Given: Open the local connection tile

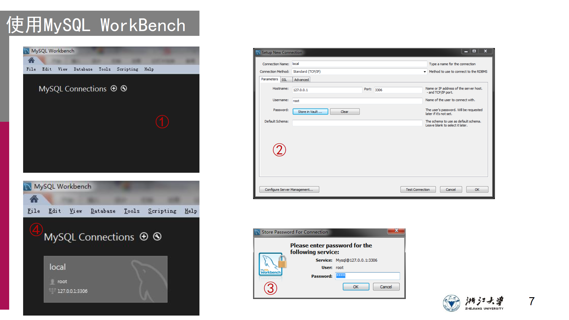Looking at the screenshot, I should pyautogui.click(x=106, y=279).
